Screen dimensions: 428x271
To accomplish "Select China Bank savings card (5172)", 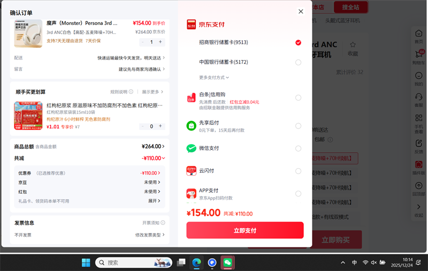I will (x=298, y=62).
